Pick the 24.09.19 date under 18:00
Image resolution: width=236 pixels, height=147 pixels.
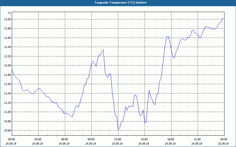(170, 144)
